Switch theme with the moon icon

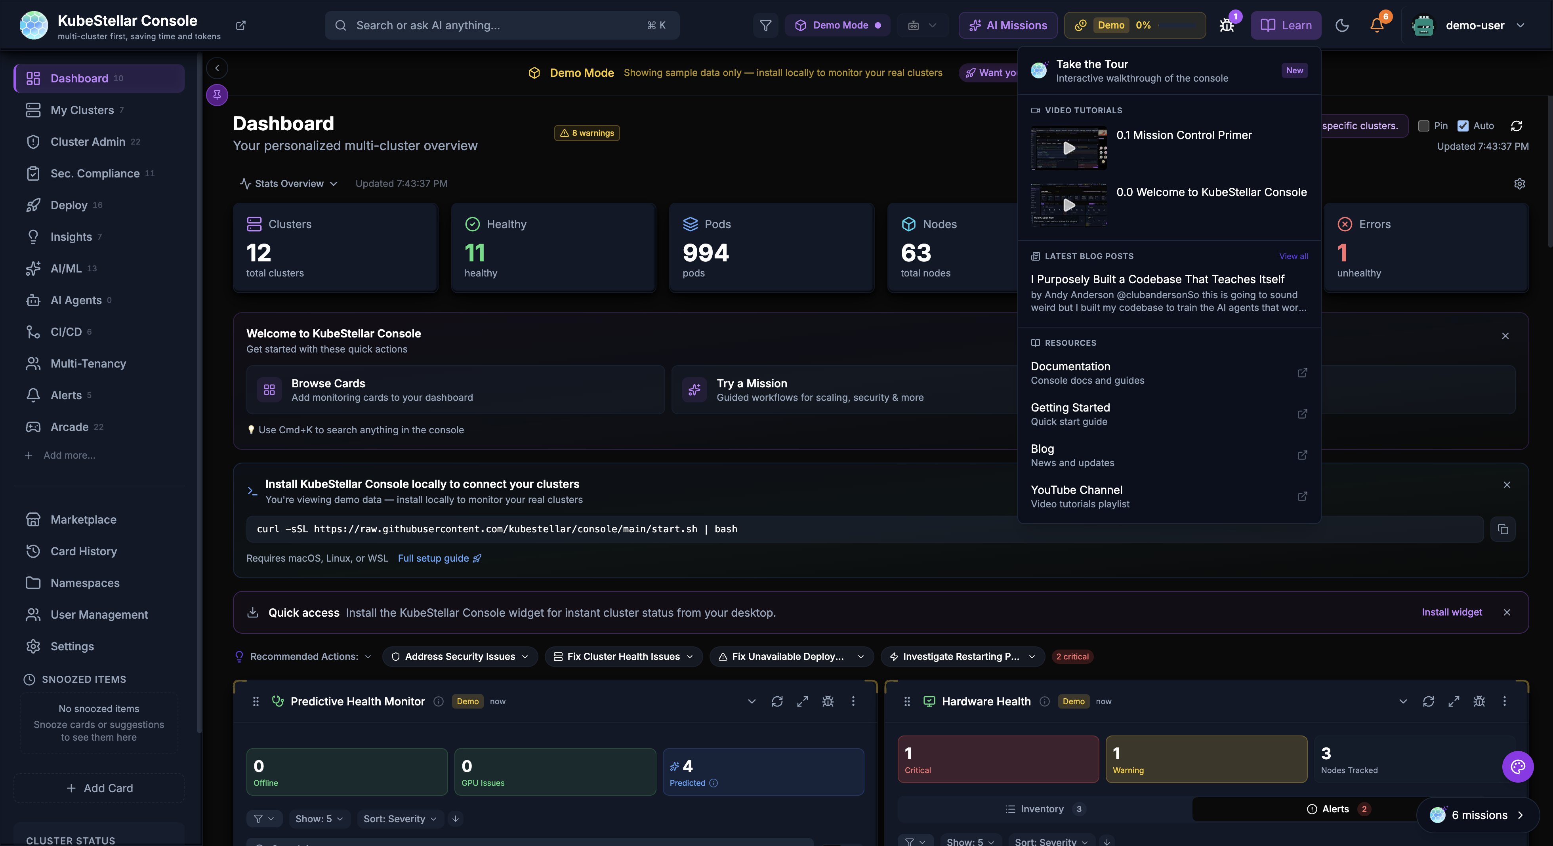tap(1342, 25)
